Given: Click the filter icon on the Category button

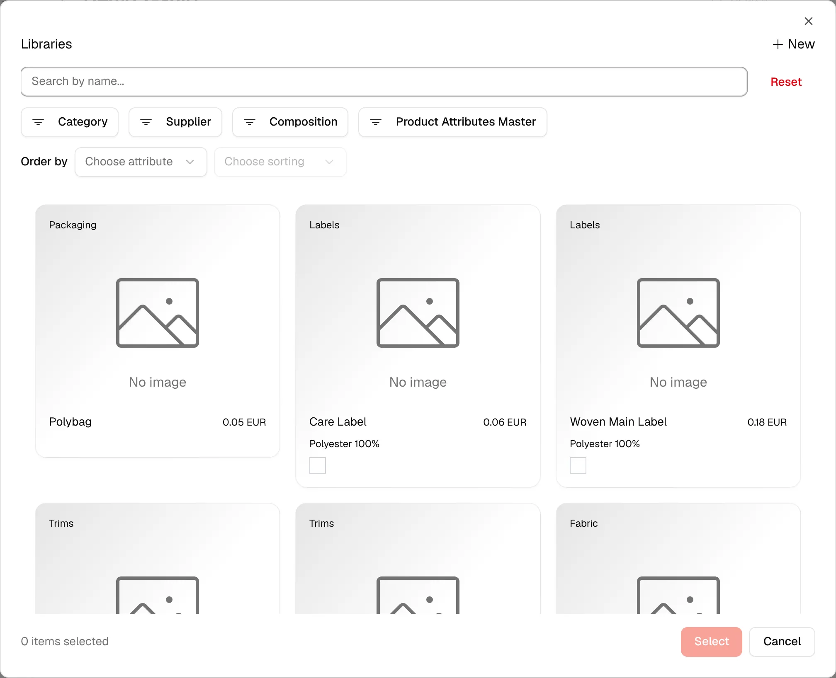Looking at the screenshot, I should click(x=38, y=122).
